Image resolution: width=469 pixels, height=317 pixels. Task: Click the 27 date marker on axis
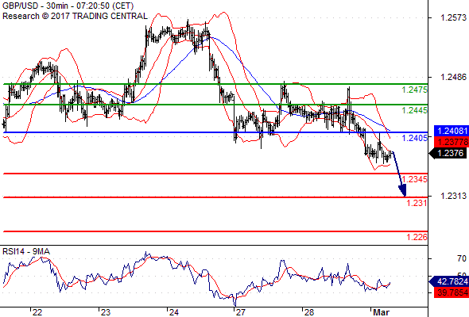[x=241, y=312]
